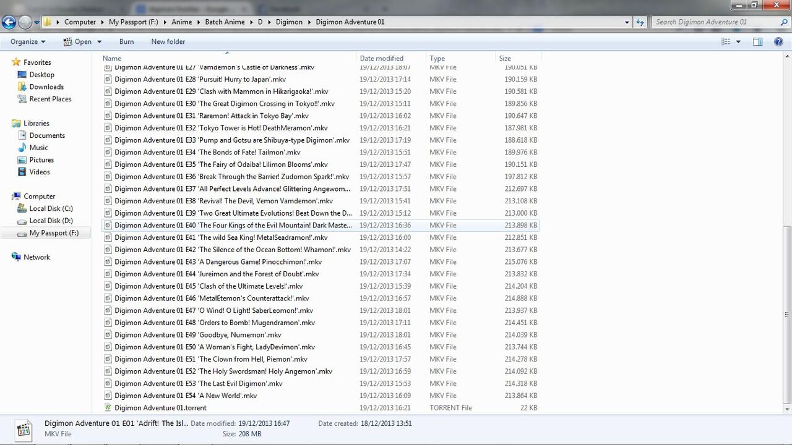
Task: Select file icon of E28 'Pursuit! Hurry to Japan'
Action: pos(108,79)
